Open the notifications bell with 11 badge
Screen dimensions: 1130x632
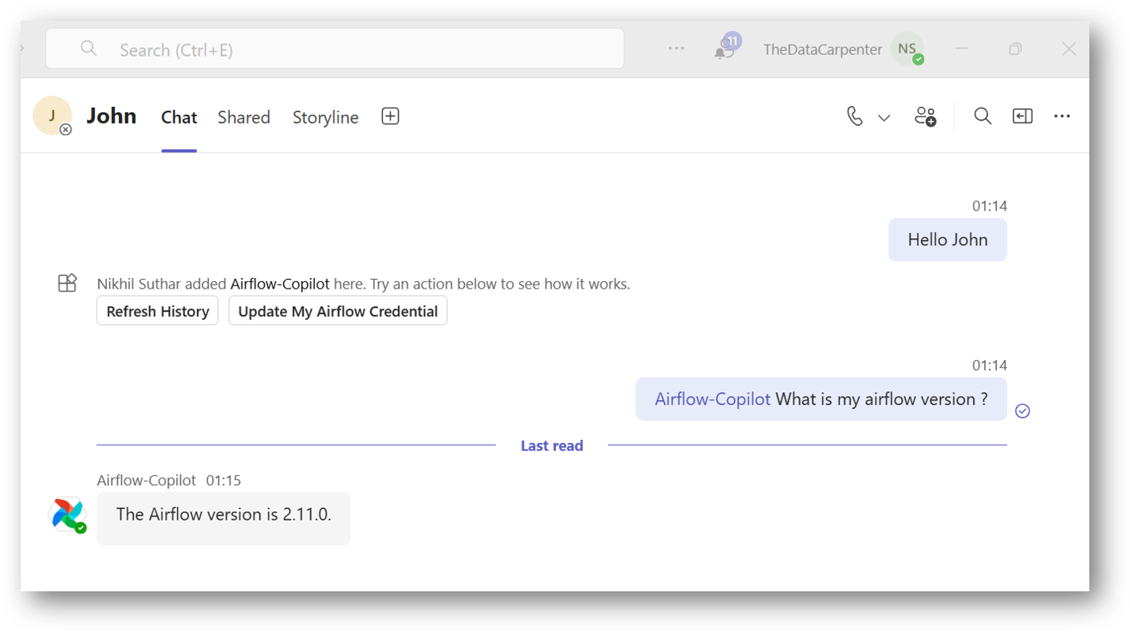[x=726, y=48]
